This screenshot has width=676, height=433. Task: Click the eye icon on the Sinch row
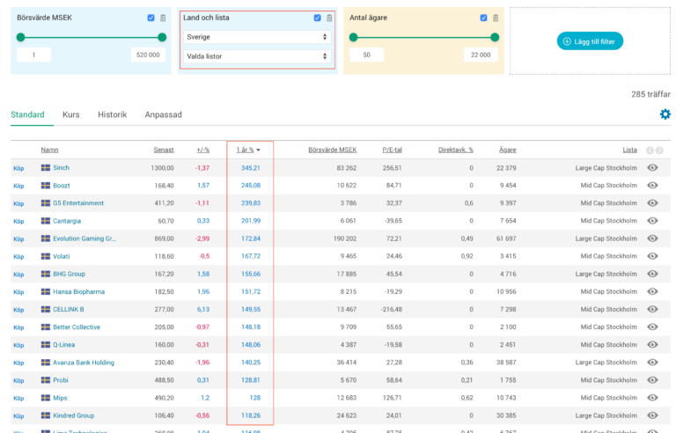(x=652, y=167)
